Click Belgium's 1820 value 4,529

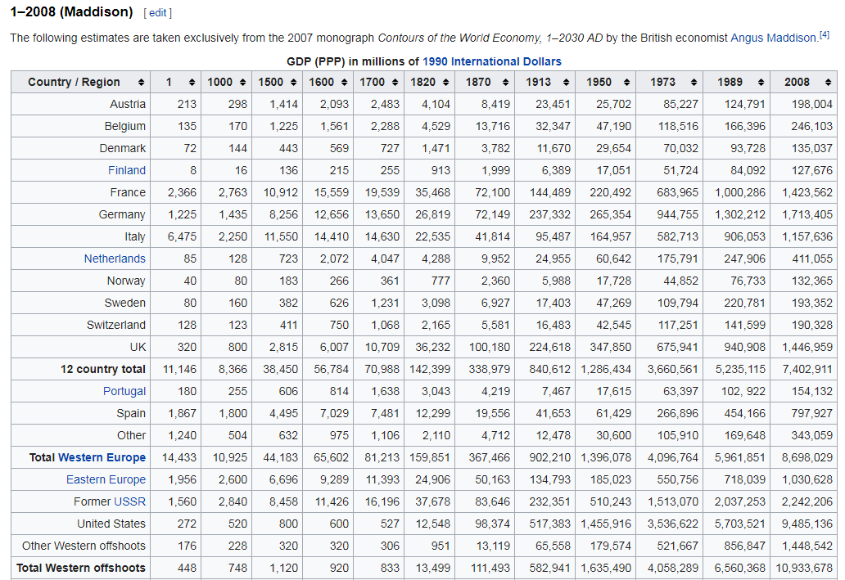(436, 126)
